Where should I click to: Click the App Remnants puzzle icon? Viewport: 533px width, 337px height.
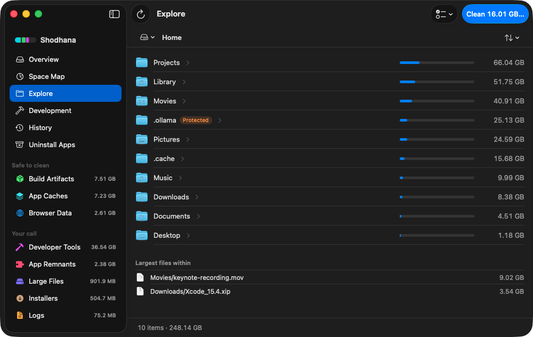(20, 264)
